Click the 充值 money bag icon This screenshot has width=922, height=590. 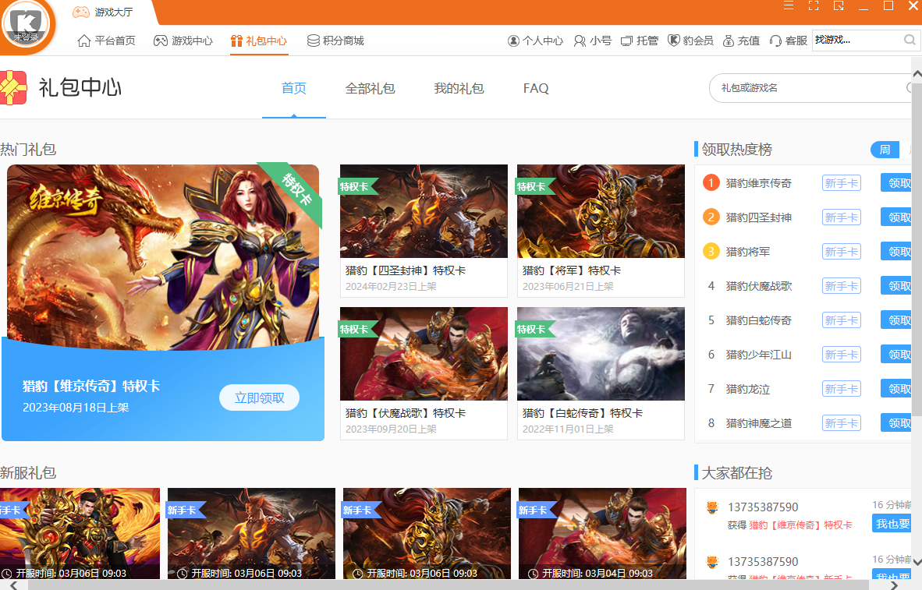728,41
